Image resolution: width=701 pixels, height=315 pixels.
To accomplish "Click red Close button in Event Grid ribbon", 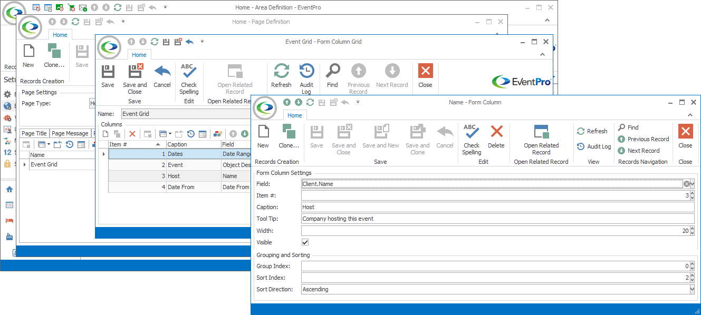I will 425,76.
